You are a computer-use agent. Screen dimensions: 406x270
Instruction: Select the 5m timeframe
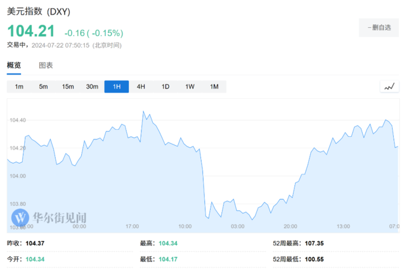[43, 87]
